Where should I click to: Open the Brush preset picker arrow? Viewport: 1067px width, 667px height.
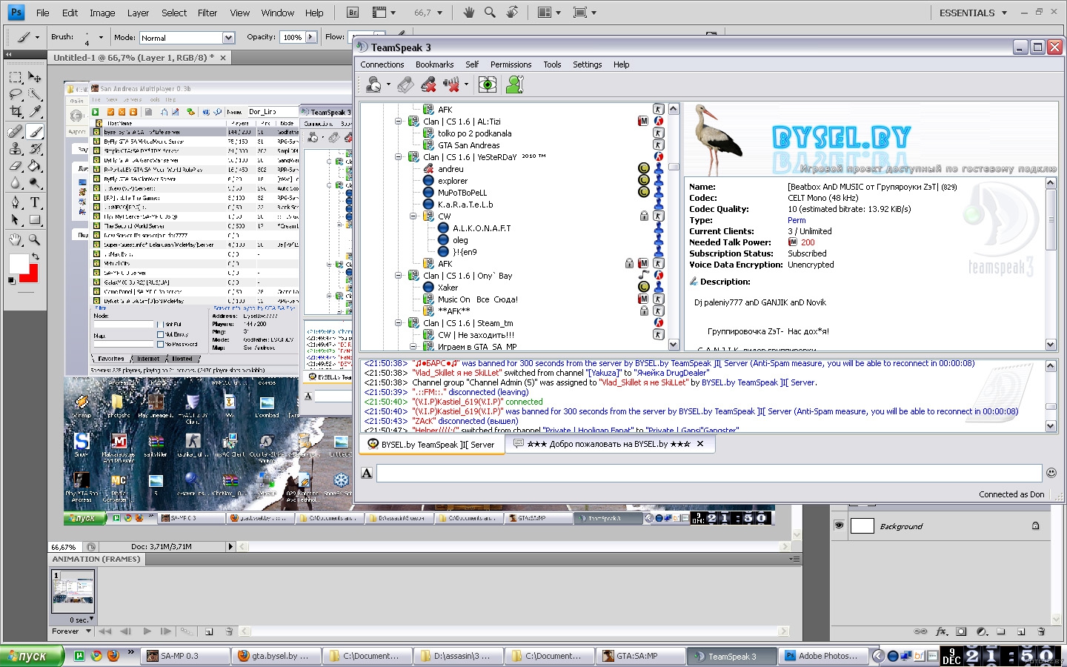click(101, 38)
